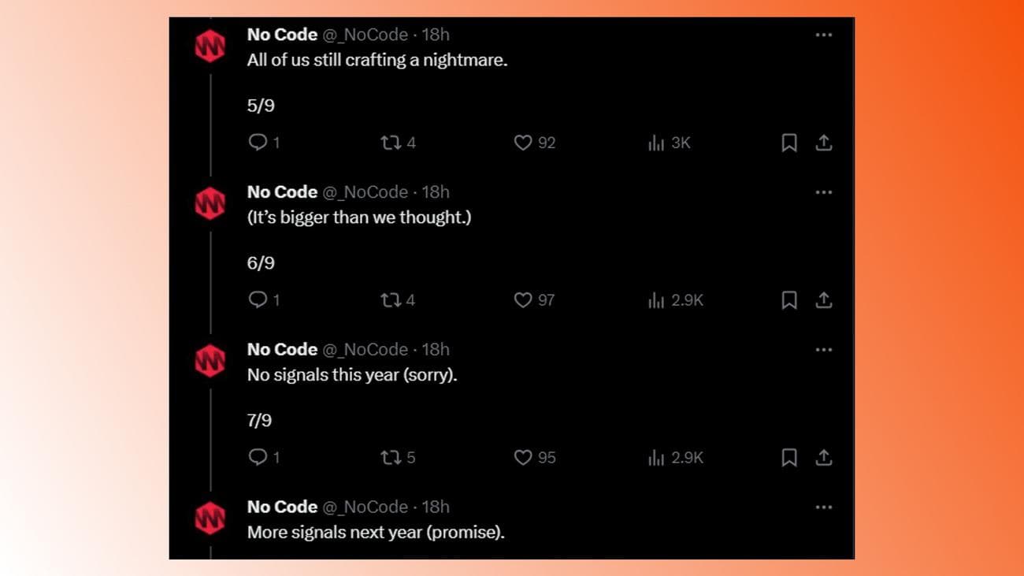Reply to the 5/9 nightmare tweet
Image resolution: width=1024 pixels, height=576 pixels.
[x=258, y=143]
